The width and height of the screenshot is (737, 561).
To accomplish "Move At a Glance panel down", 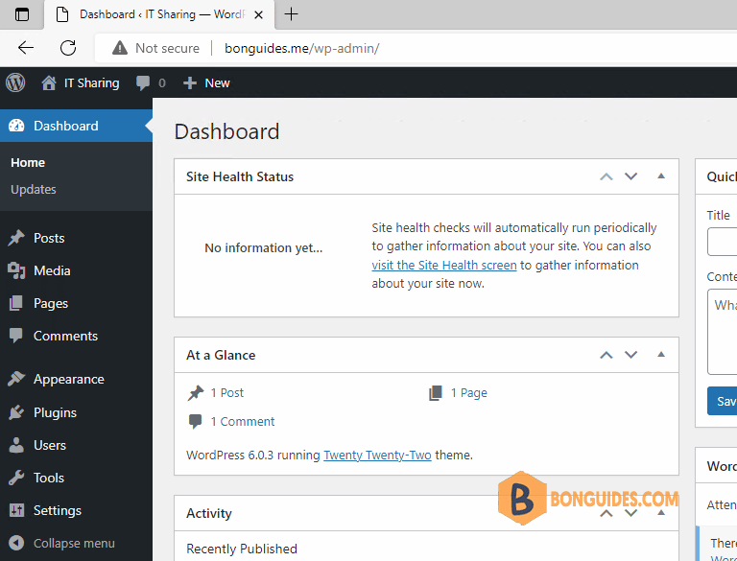I will [630, 355].
